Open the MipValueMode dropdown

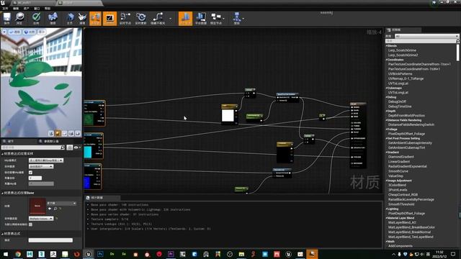click(46, 160)
